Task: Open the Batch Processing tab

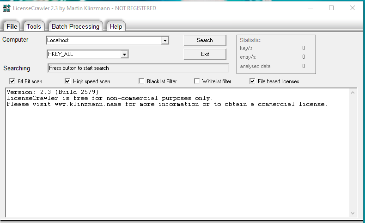Action: pos(75,26)
